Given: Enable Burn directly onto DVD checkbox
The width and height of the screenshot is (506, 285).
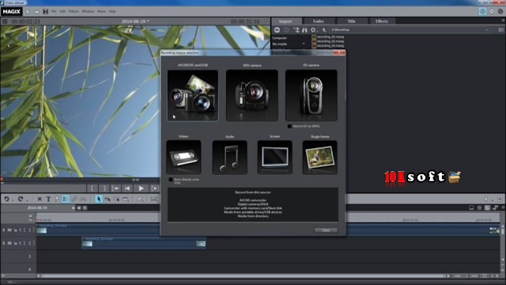Looking at the screenshot, I should [171, 180].
